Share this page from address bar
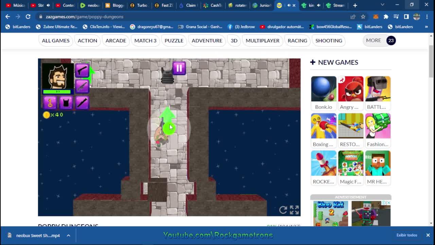Screen dimensions: 435x245 click(353, 16)
